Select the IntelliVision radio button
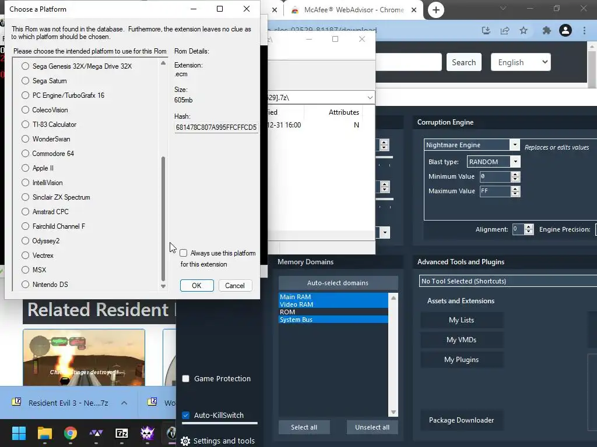This screenshot has height=447, width=597. tap(26, 182)
